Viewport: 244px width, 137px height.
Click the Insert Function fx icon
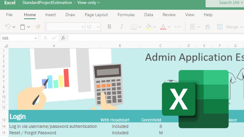click(x=63, y=38)
